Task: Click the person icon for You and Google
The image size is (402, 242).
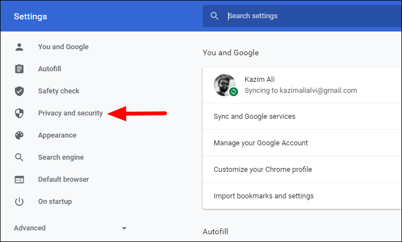Action: click(x=19, y=47)
